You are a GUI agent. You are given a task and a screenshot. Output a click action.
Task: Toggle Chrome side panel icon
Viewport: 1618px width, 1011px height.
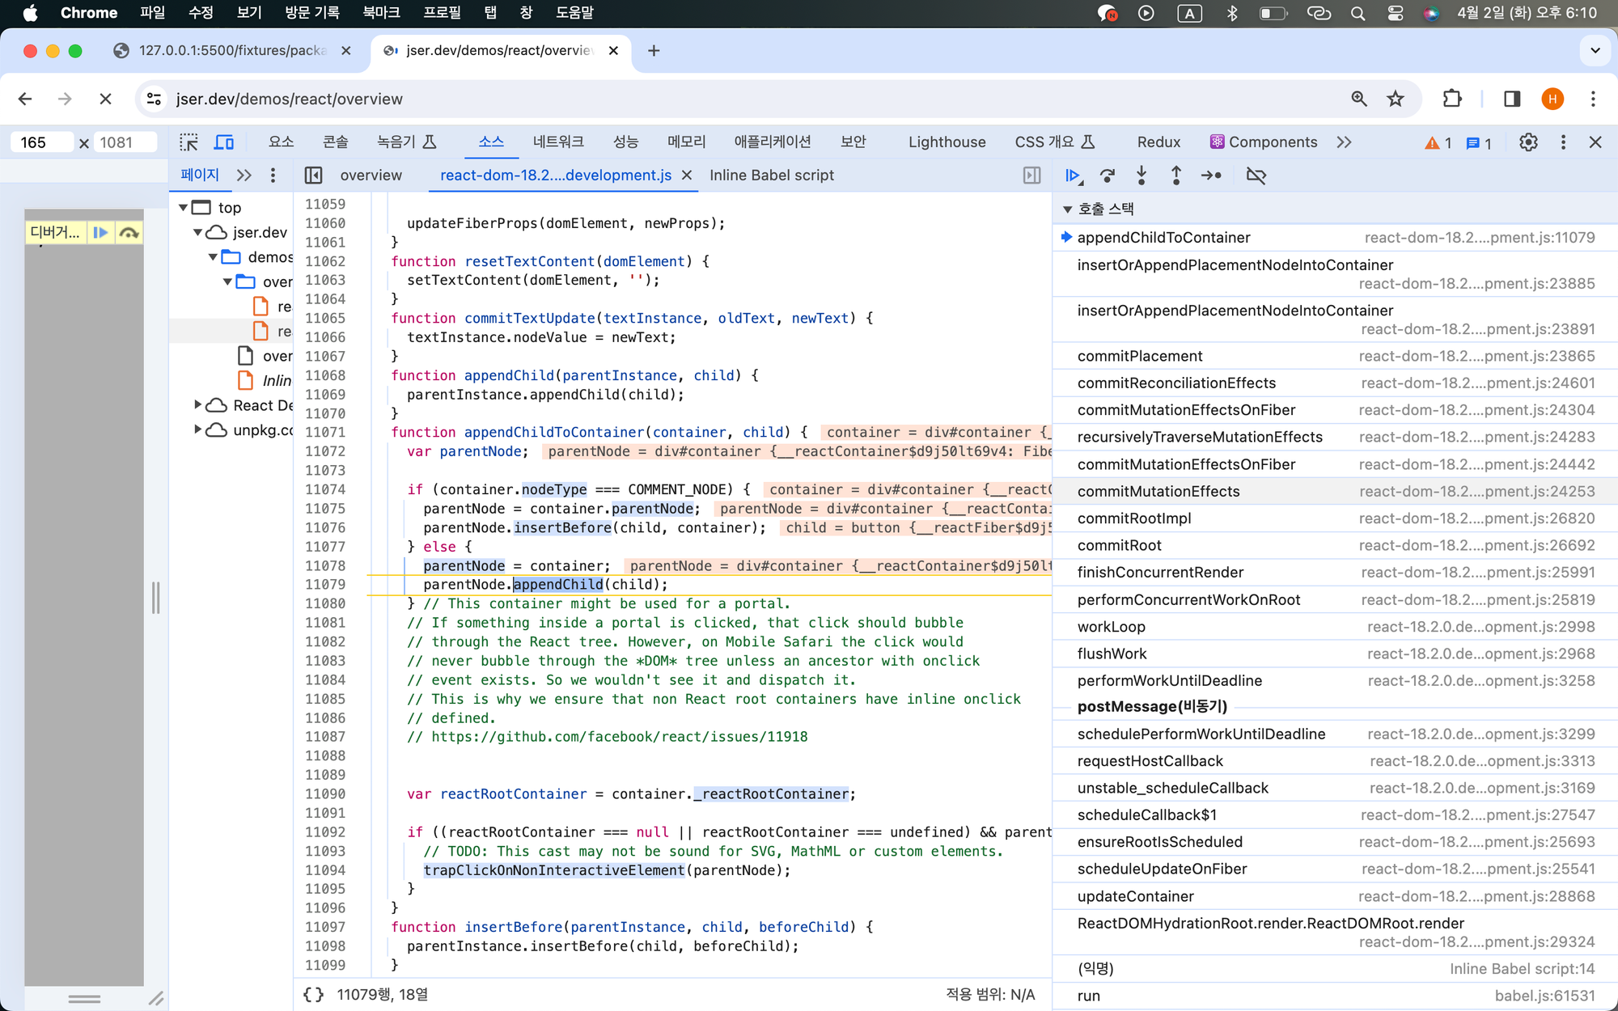tap(1512, 99)
